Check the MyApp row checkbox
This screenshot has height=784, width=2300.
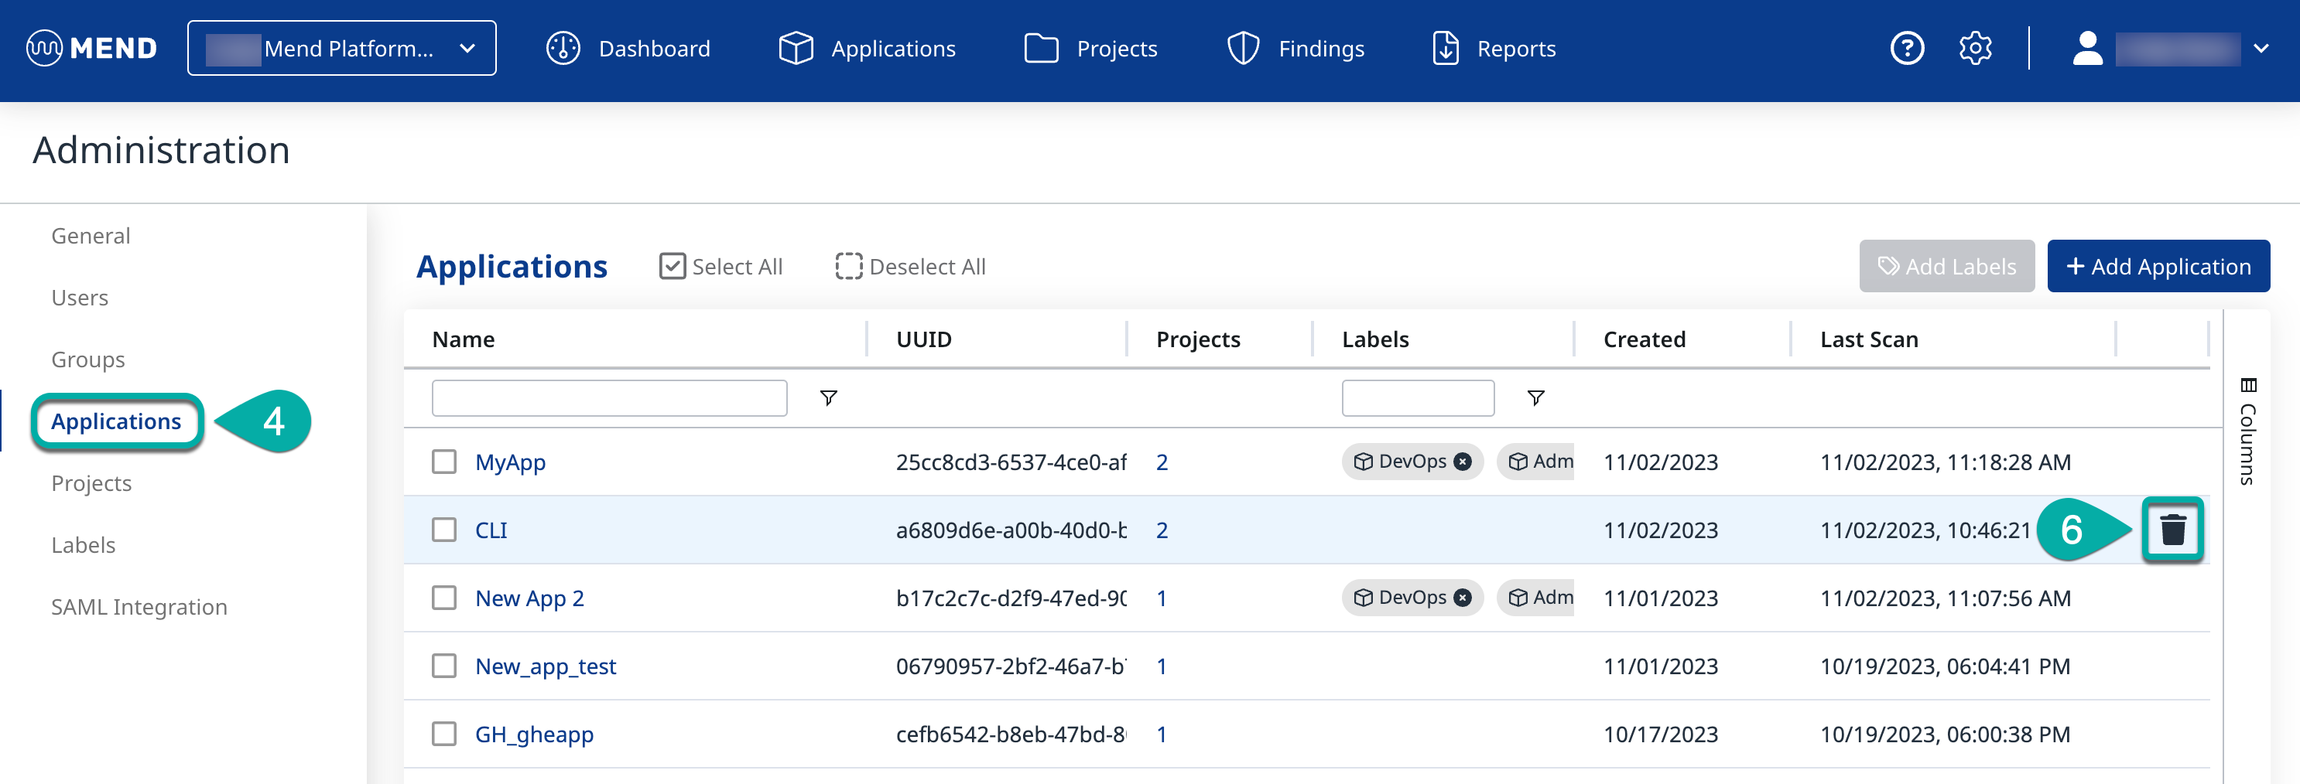(443, 462)
